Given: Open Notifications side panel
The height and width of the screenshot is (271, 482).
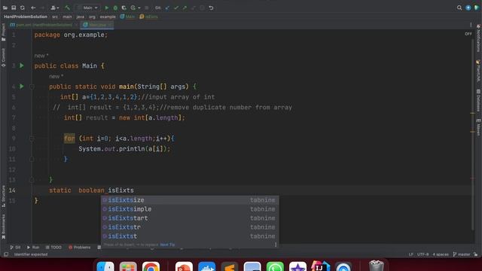Looking at the screenshot, I should click(478, 38).
